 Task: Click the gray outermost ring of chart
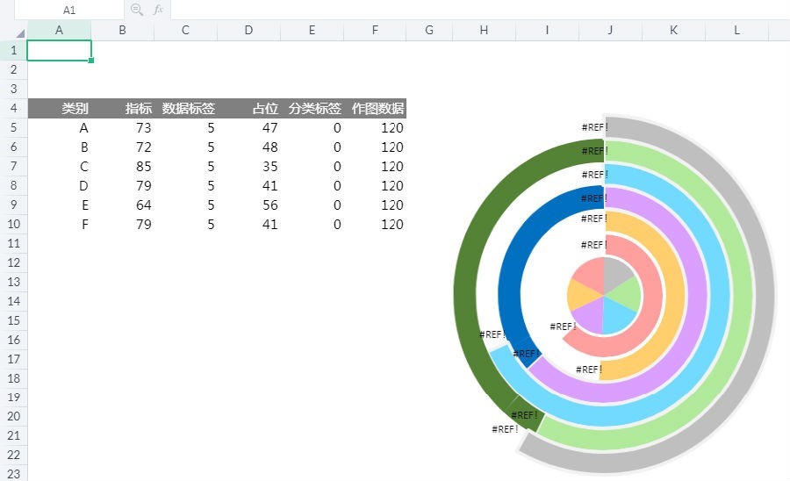click(x=764, y=298)
